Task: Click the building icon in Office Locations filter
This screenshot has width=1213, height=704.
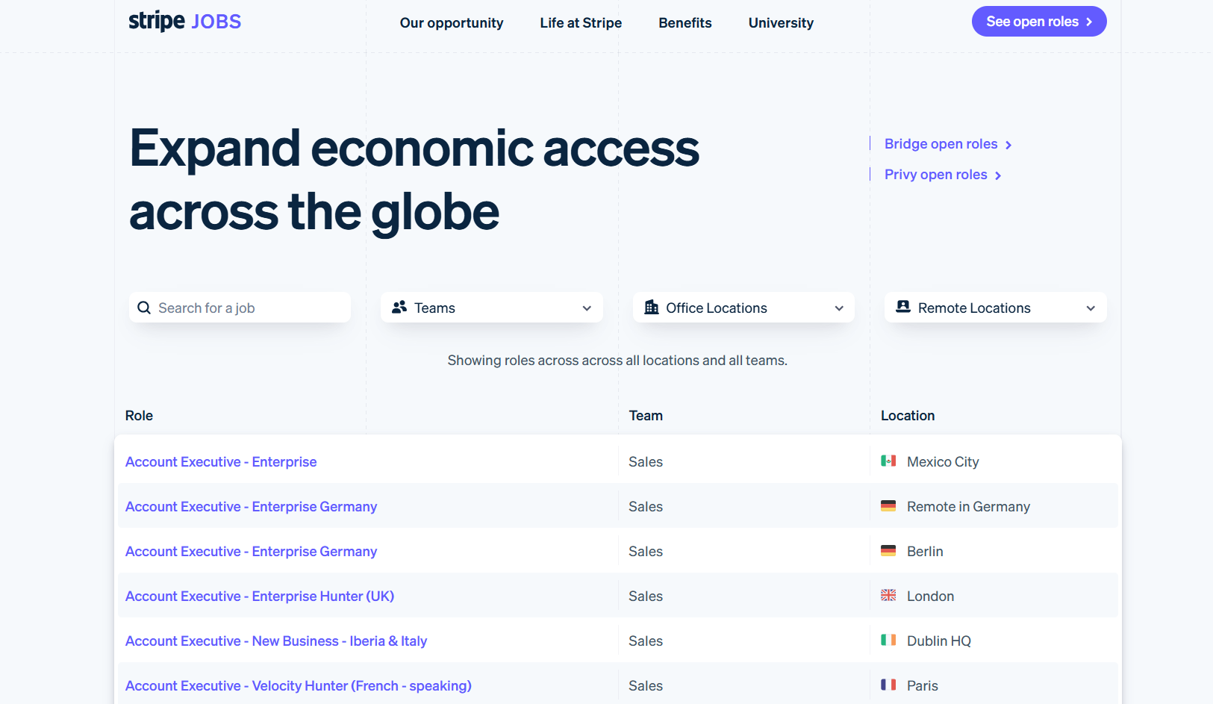Action: [651, 307]
